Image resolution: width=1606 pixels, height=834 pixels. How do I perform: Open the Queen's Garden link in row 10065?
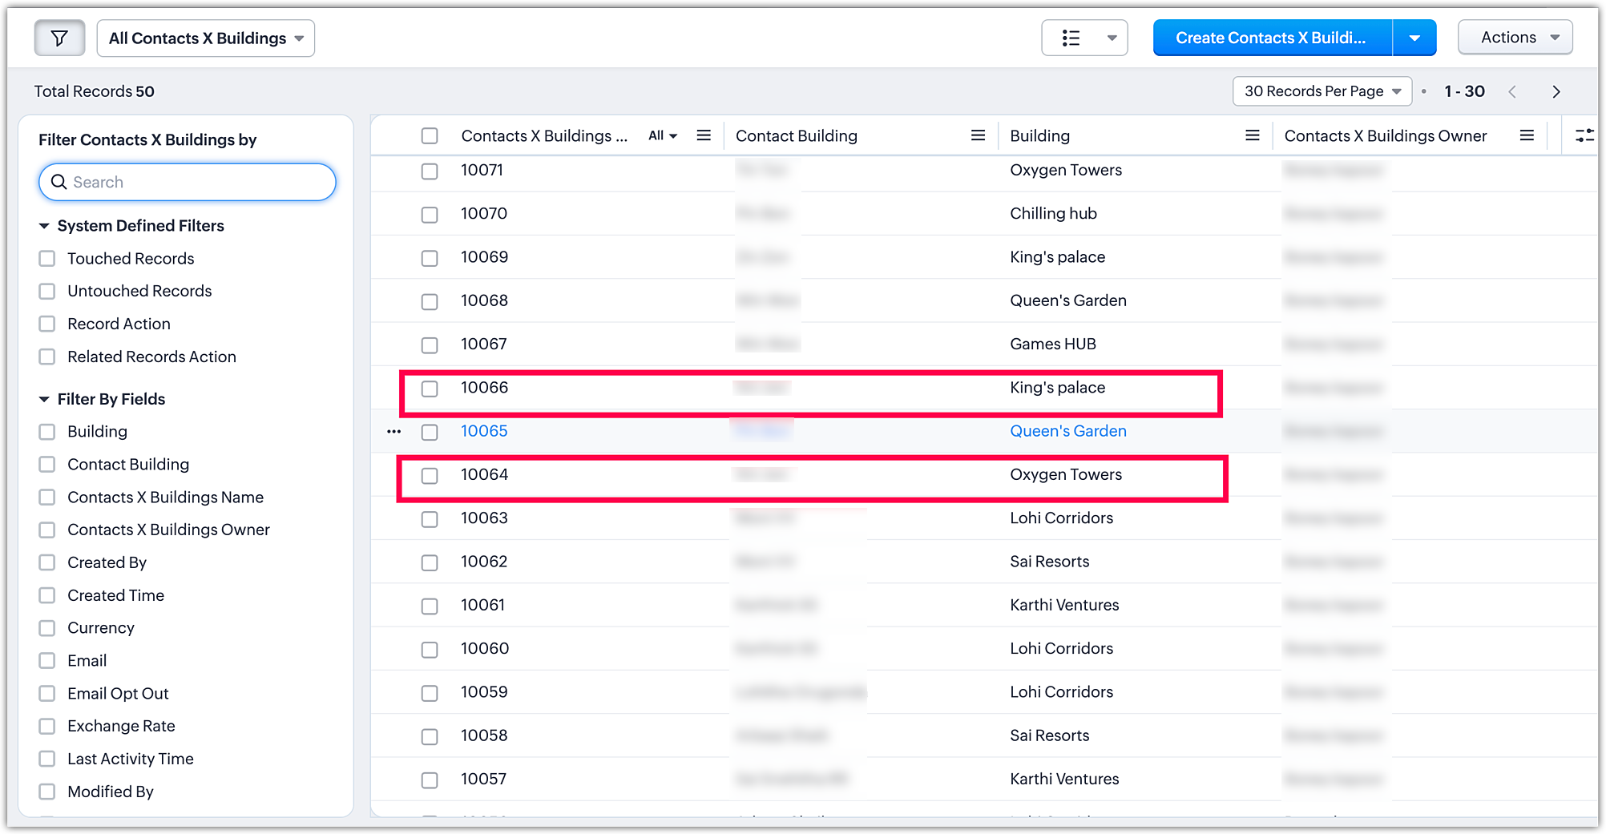tap(1068, 431)
